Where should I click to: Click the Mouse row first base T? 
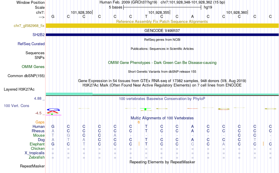coord(53,135)
